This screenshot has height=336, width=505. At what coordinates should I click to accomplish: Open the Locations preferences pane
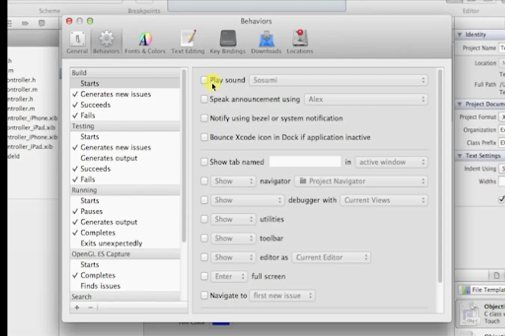coord(300,42)
